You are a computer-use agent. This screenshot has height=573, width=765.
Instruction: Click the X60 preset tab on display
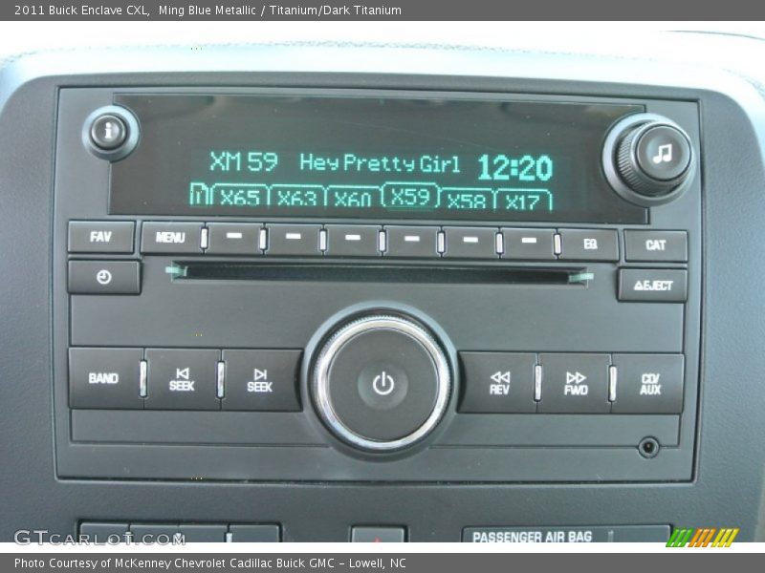pos(355,198)
